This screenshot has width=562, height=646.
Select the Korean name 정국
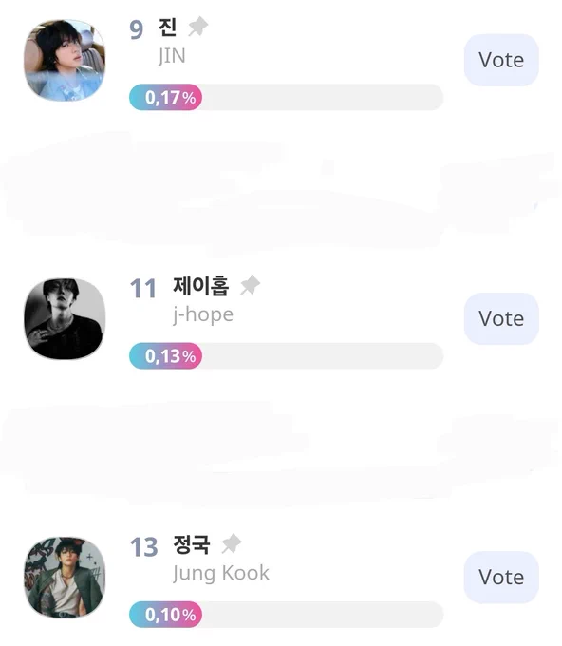[192, 544]
